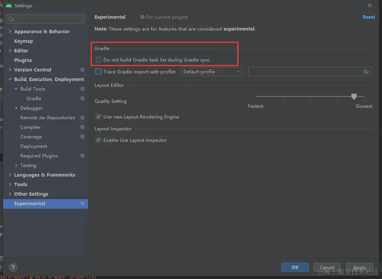Uncheck Use new Layout Rendering Engine

[98, 117]
